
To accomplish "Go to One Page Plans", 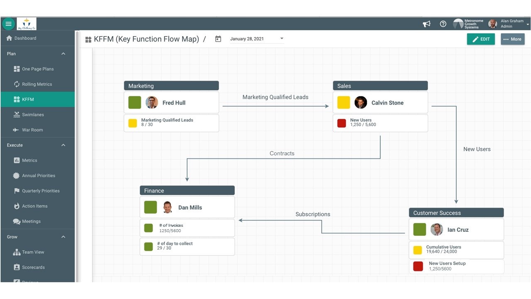I will click(x=37, y=69).
